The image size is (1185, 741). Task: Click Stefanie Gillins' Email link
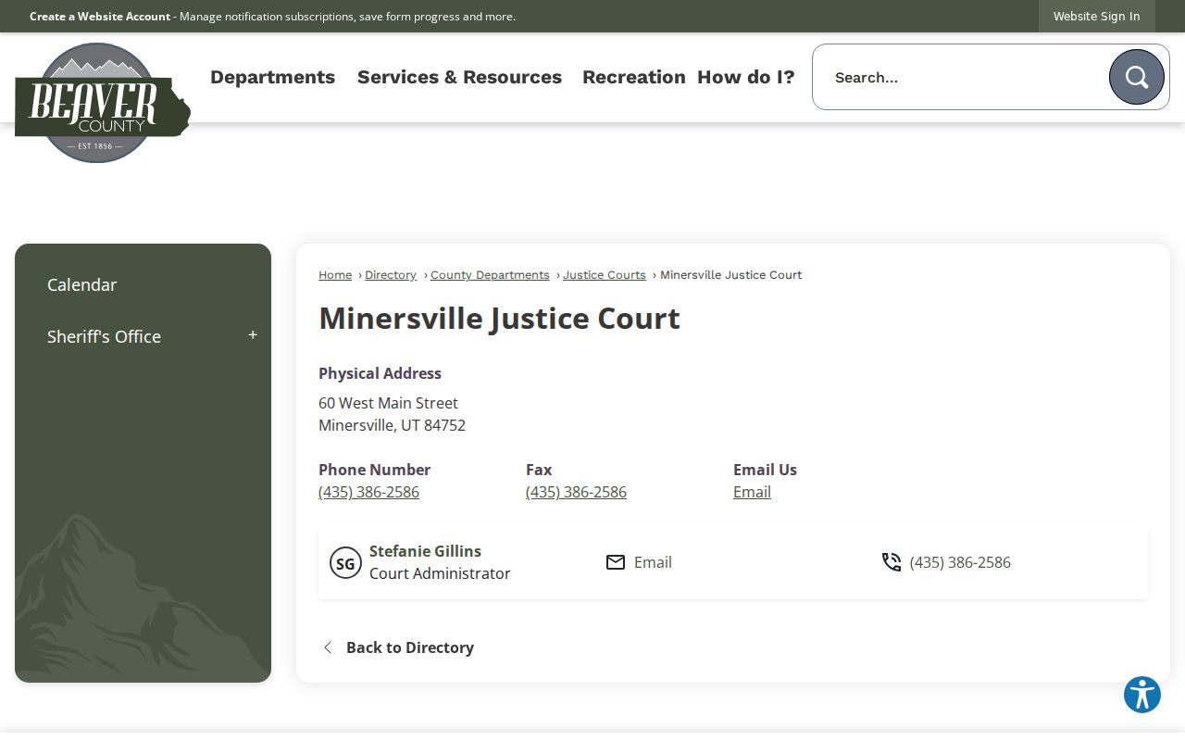(653, 562)
